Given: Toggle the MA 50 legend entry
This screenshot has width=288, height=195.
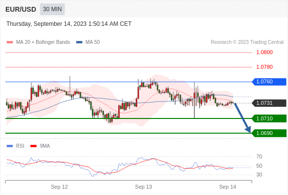Looking at the screenshot, I should 88,42.
